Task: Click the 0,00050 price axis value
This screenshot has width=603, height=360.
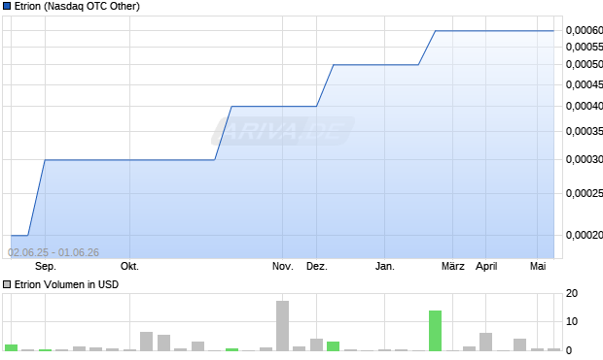Action: pos(585,64)
